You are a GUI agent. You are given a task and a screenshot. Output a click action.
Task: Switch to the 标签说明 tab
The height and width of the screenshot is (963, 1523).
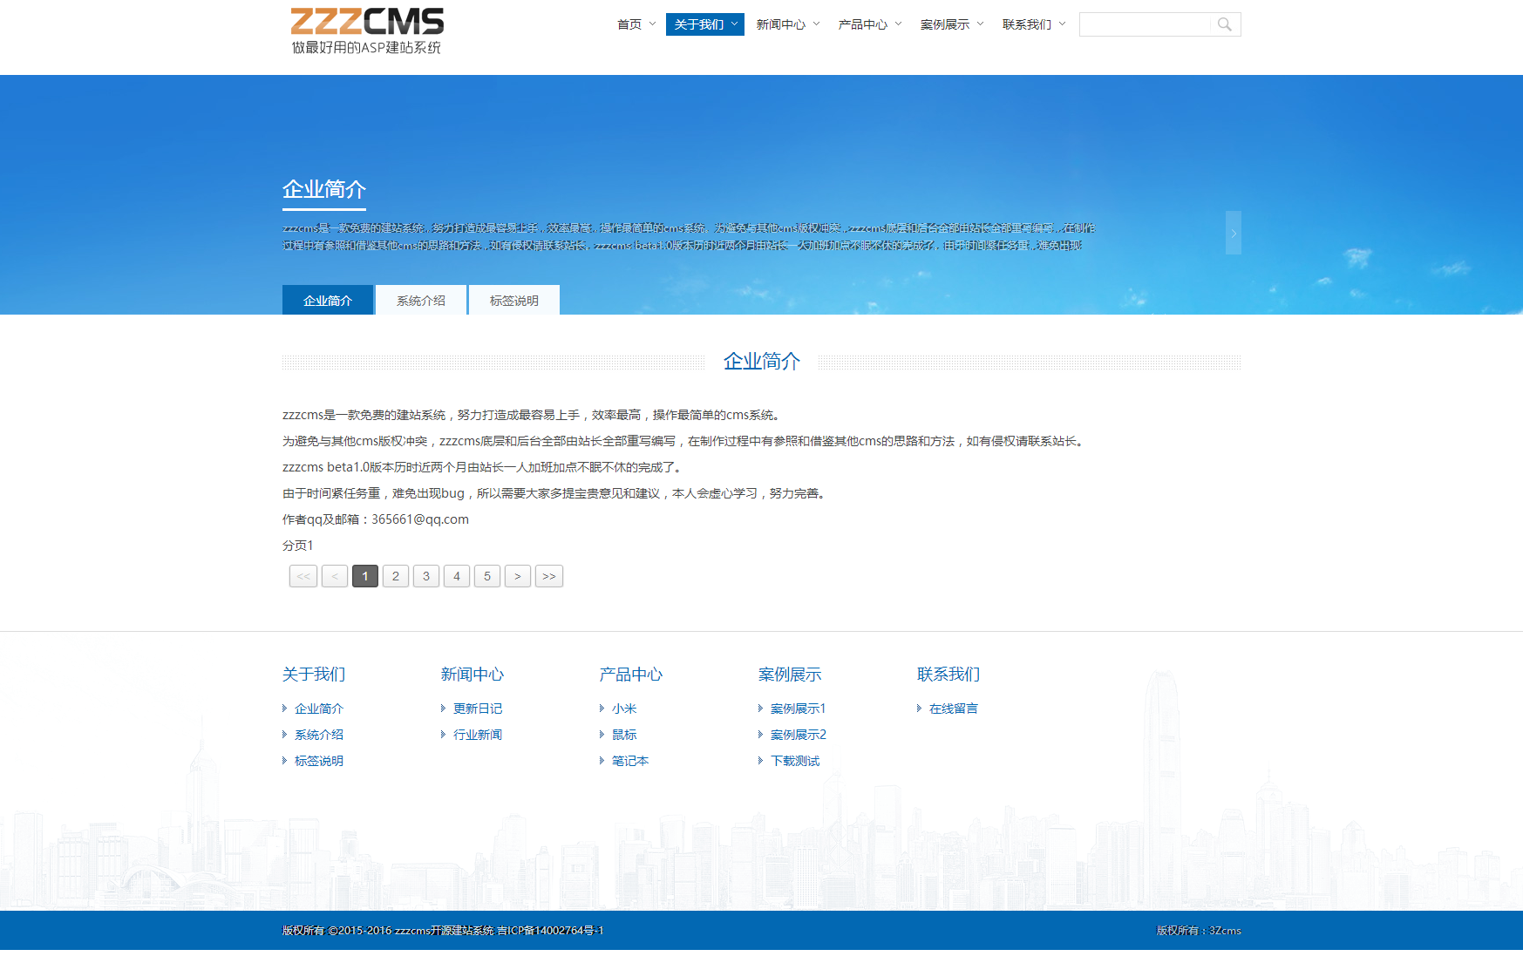tap(514, 300)
